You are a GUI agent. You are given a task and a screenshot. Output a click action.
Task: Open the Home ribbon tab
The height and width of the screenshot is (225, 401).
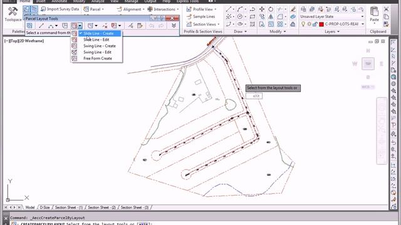coord(25,1)
